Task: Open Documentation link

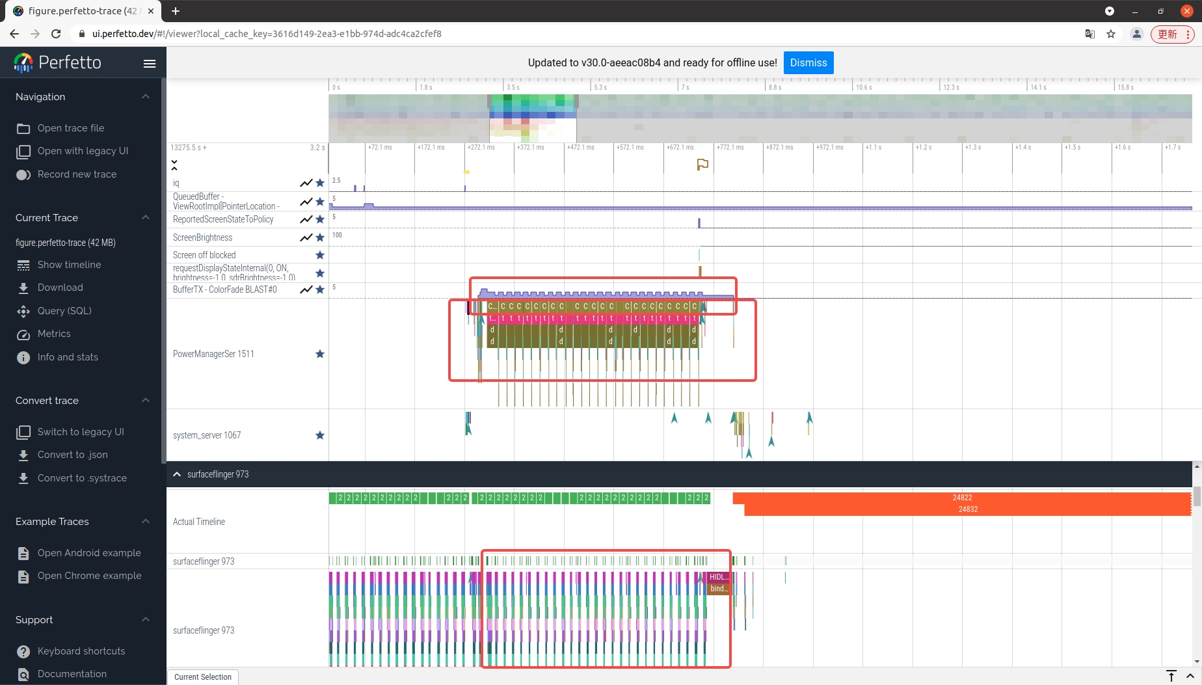Action: [72, 674]
